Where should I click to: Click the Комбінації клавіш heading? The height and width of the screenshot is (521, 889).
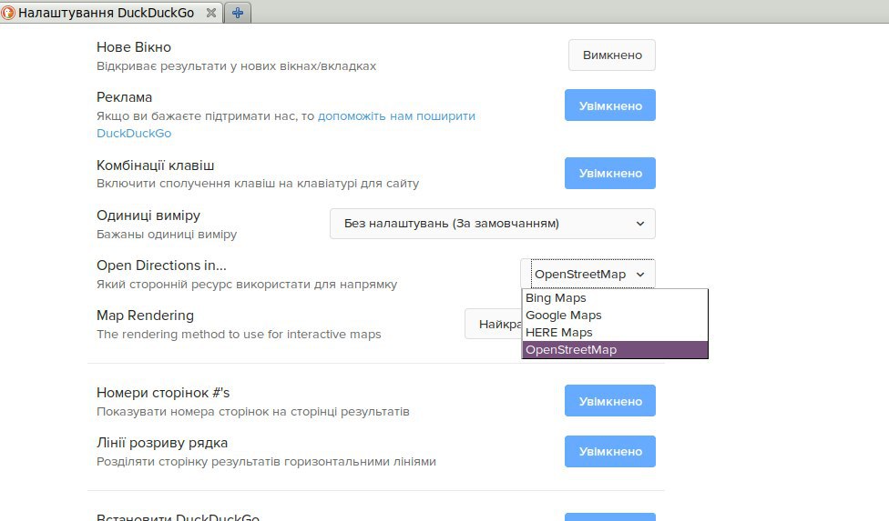click(156, 165)
